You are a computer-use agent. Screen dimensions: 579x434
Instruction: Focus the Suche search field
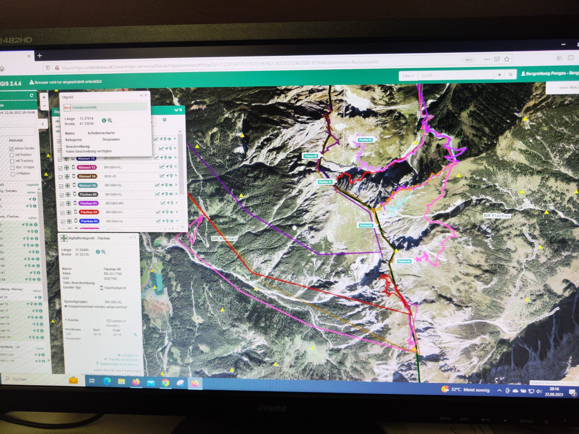tap(457, 75)
